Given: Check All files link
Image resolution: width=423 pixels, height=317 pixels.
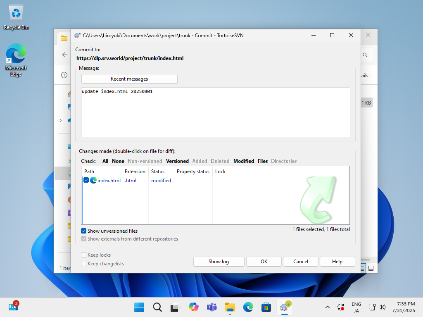Looking at the screenshot, I should point(105,161).
